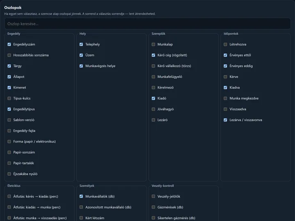Select the Papír-sorszám checkbox

(9, 152)
